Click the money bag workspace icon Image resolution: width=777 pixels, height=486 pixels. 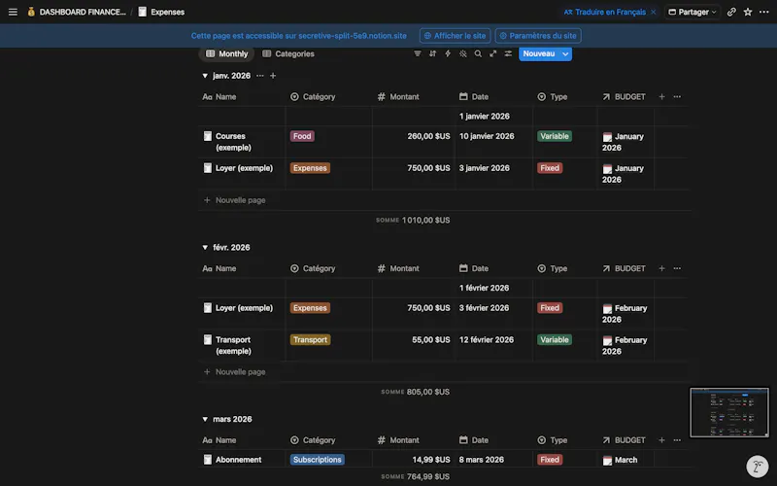[x=31, y=12]
